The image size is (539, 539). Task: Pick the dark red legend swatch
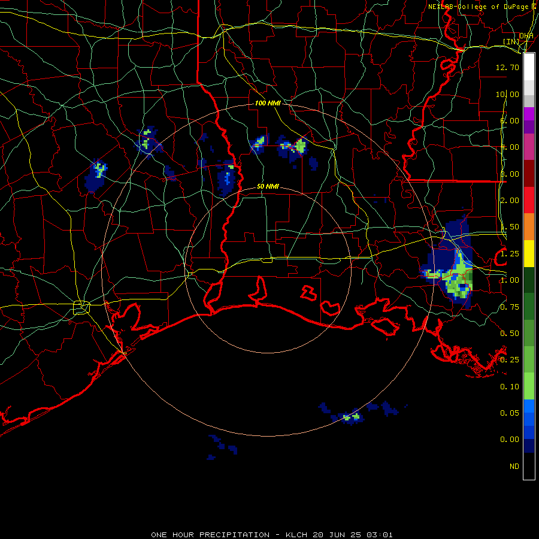pyautogui.click(x=529, y=174)
